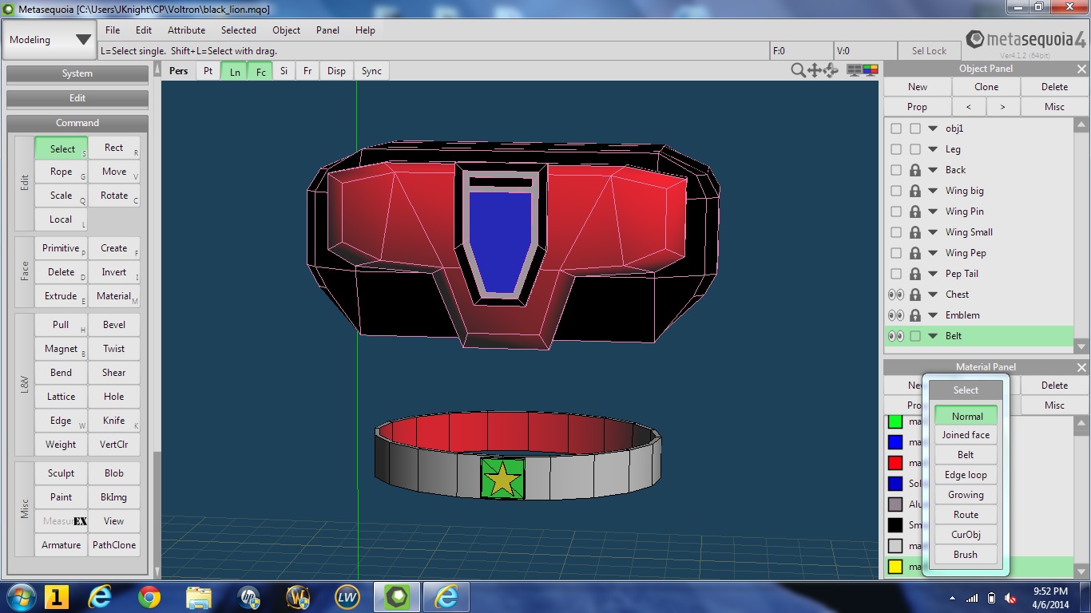Toggle the lock icon on Back object

pos(915,170)
